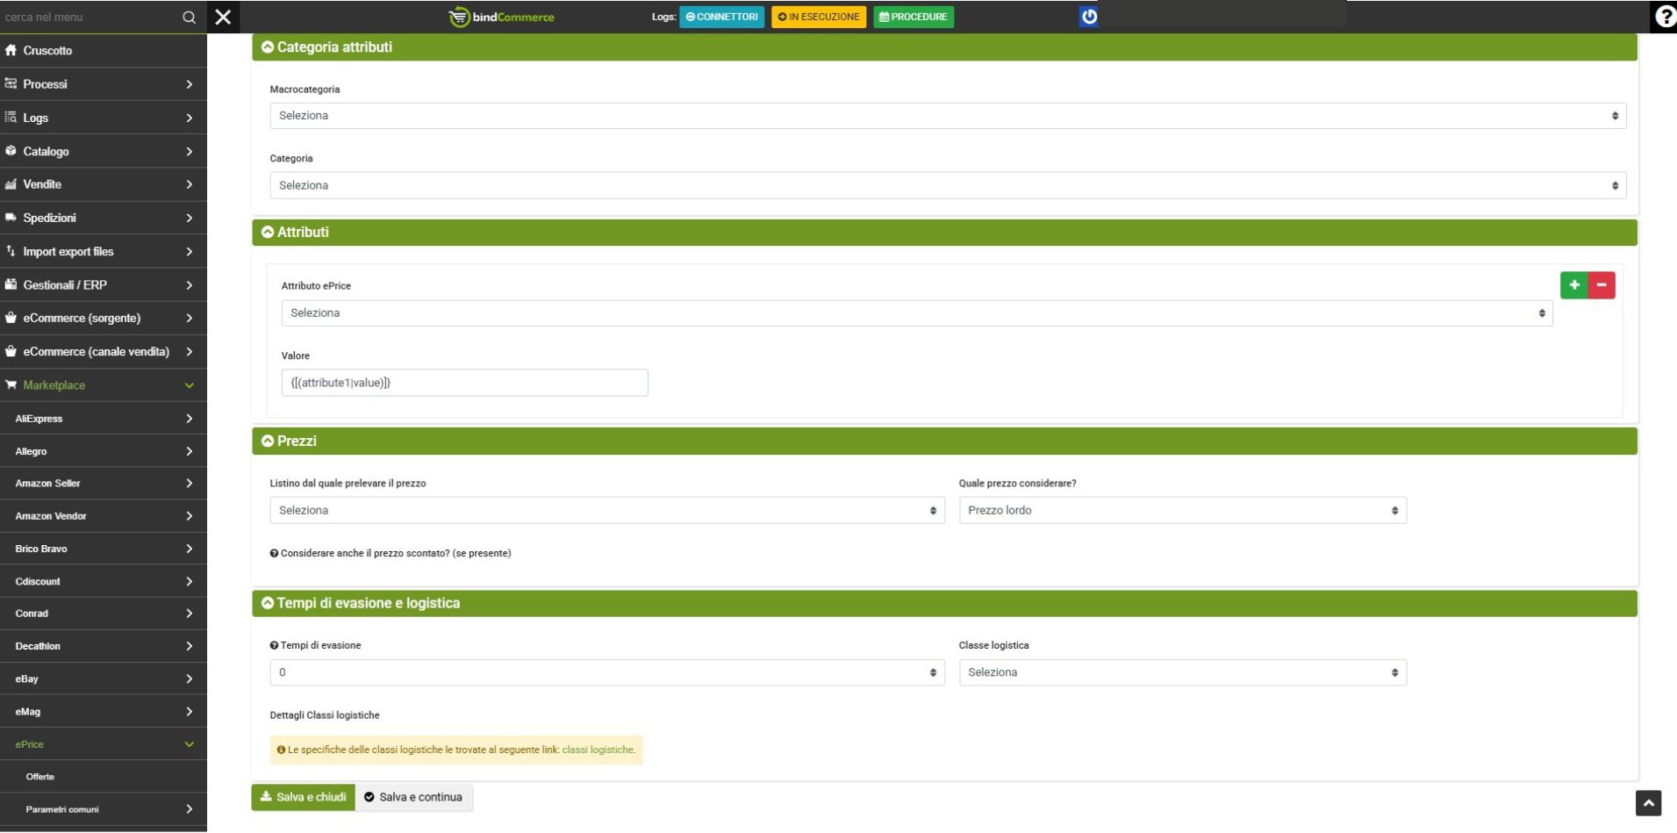
Task: Click the red minus remove attribute button
Action: pyautogui.click(x=1602, y=285)
